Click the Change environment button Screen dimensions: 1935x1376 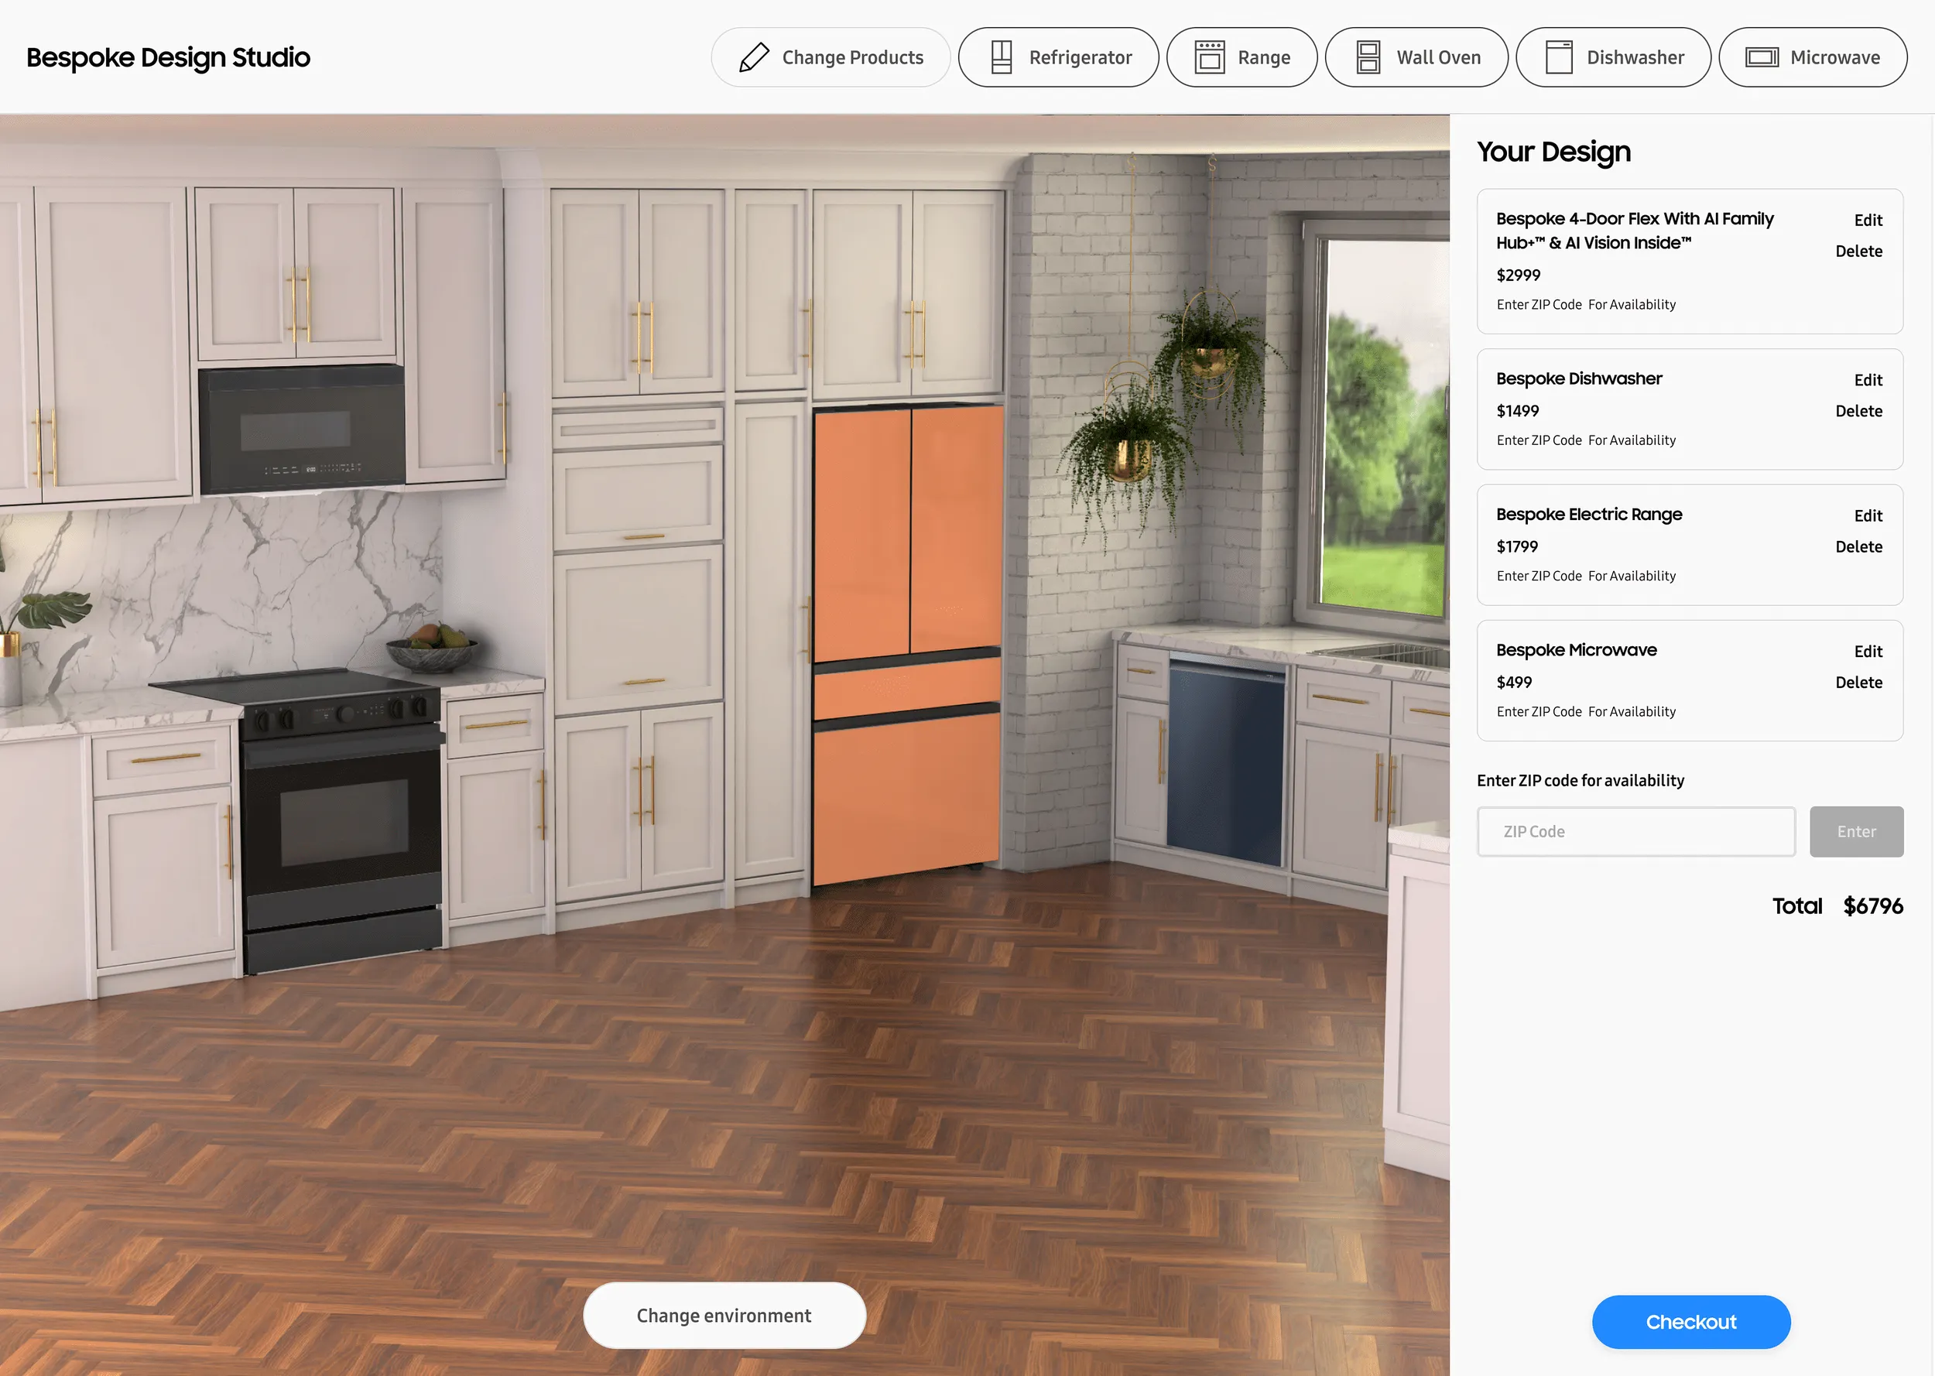[724, 1316]
